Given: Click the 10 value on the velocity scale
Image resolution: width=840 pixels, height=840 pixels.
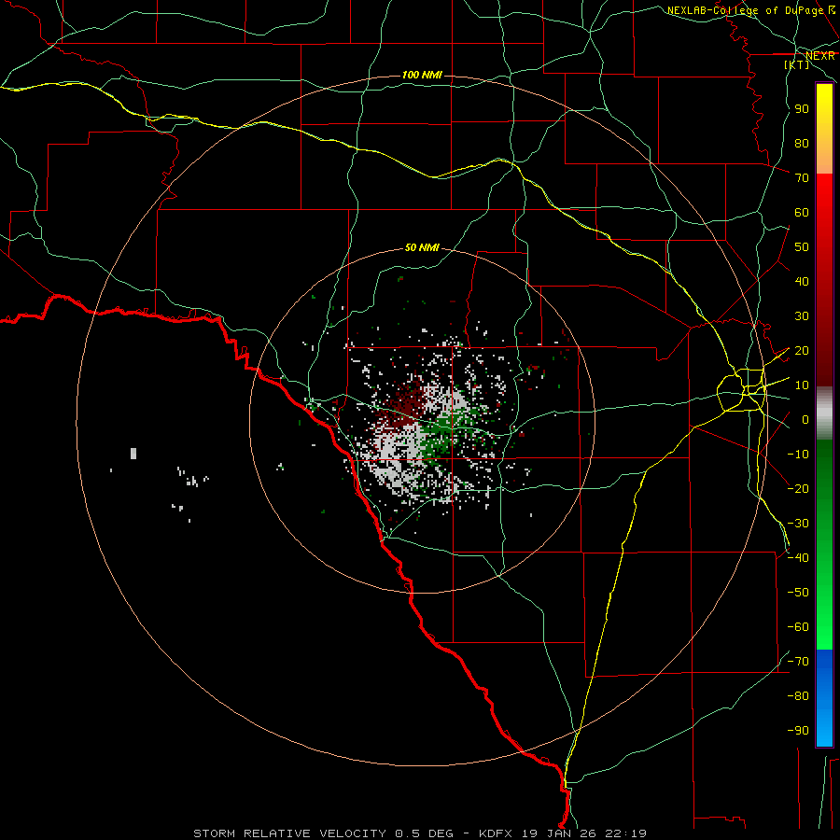Looking at the screenshot, I should click(x=802, y=385).
